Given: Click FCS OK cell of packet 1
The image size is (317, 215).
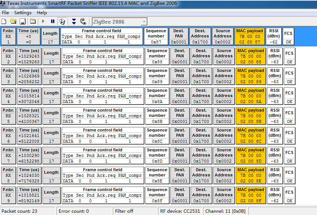Looking at the screenshot, I should pos(288,36).
